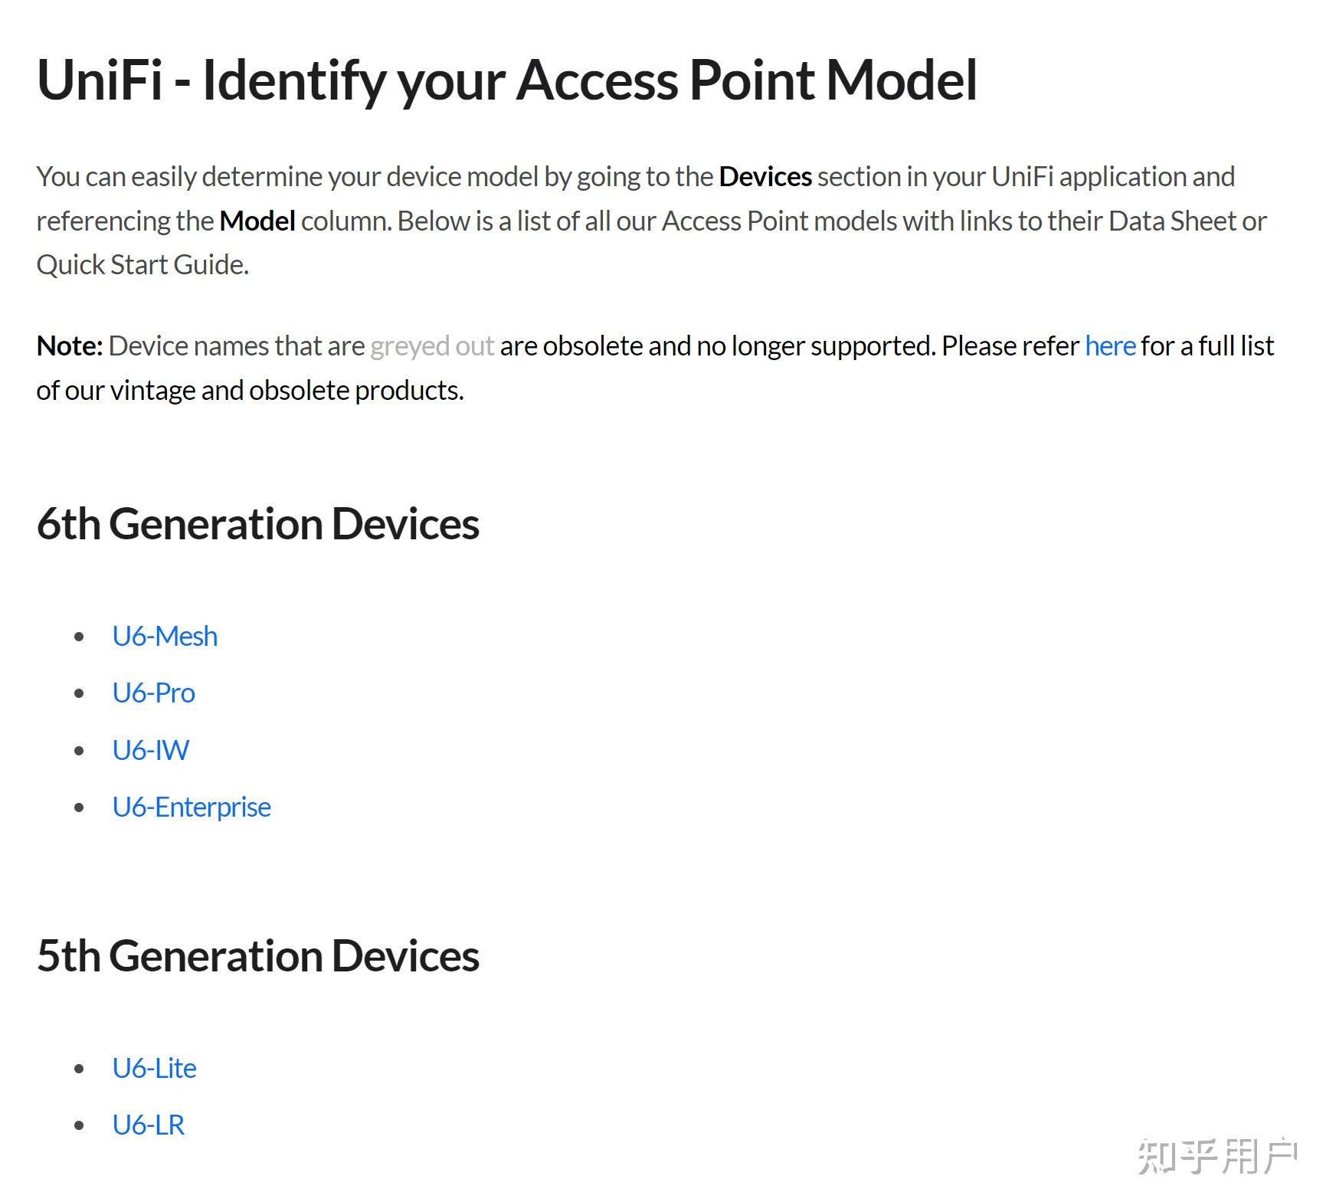Follow the blue "here" link in the Note

[1110, 346]
